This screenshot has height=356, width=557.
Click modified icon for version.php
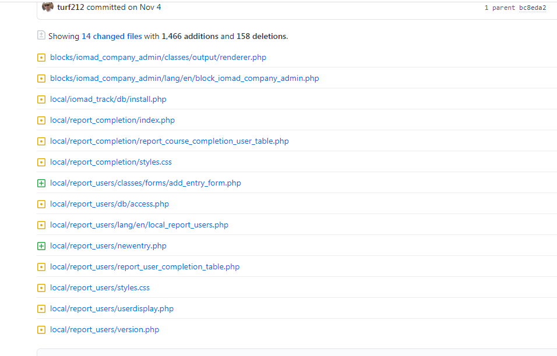[x=41, y=329]
